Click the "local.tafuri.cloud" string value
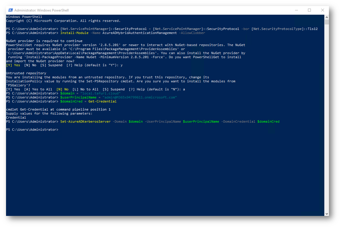 (x=100, y=94)
